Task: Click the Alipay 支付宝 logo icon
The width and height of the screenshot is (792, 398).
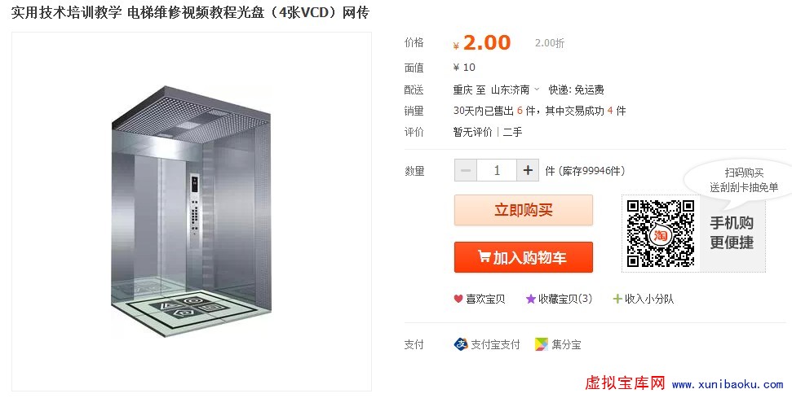Action: click(461, 344)
